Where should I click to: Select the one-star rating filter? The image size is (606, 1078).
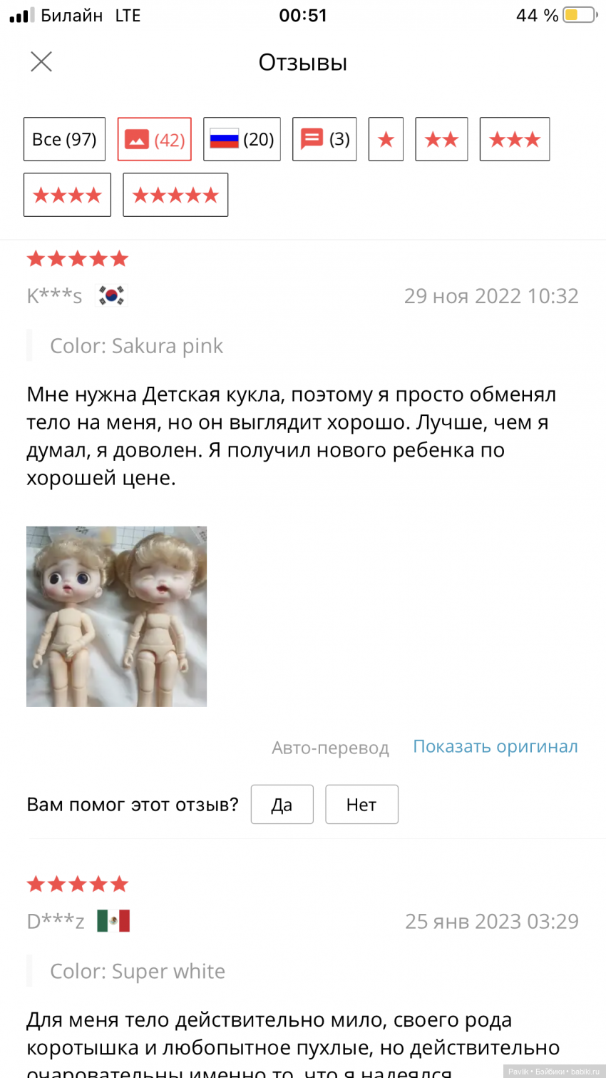tap(386, 139)
